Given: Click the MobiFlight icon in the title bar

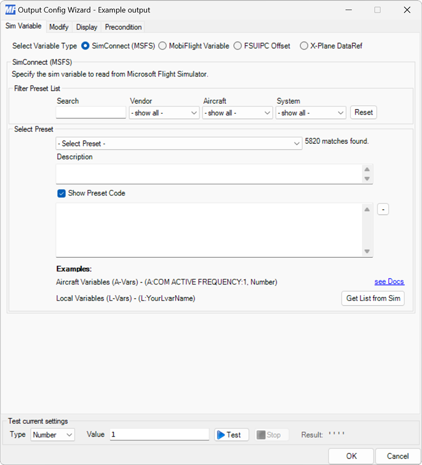Looking at the screenshot, I should (11, 9).
